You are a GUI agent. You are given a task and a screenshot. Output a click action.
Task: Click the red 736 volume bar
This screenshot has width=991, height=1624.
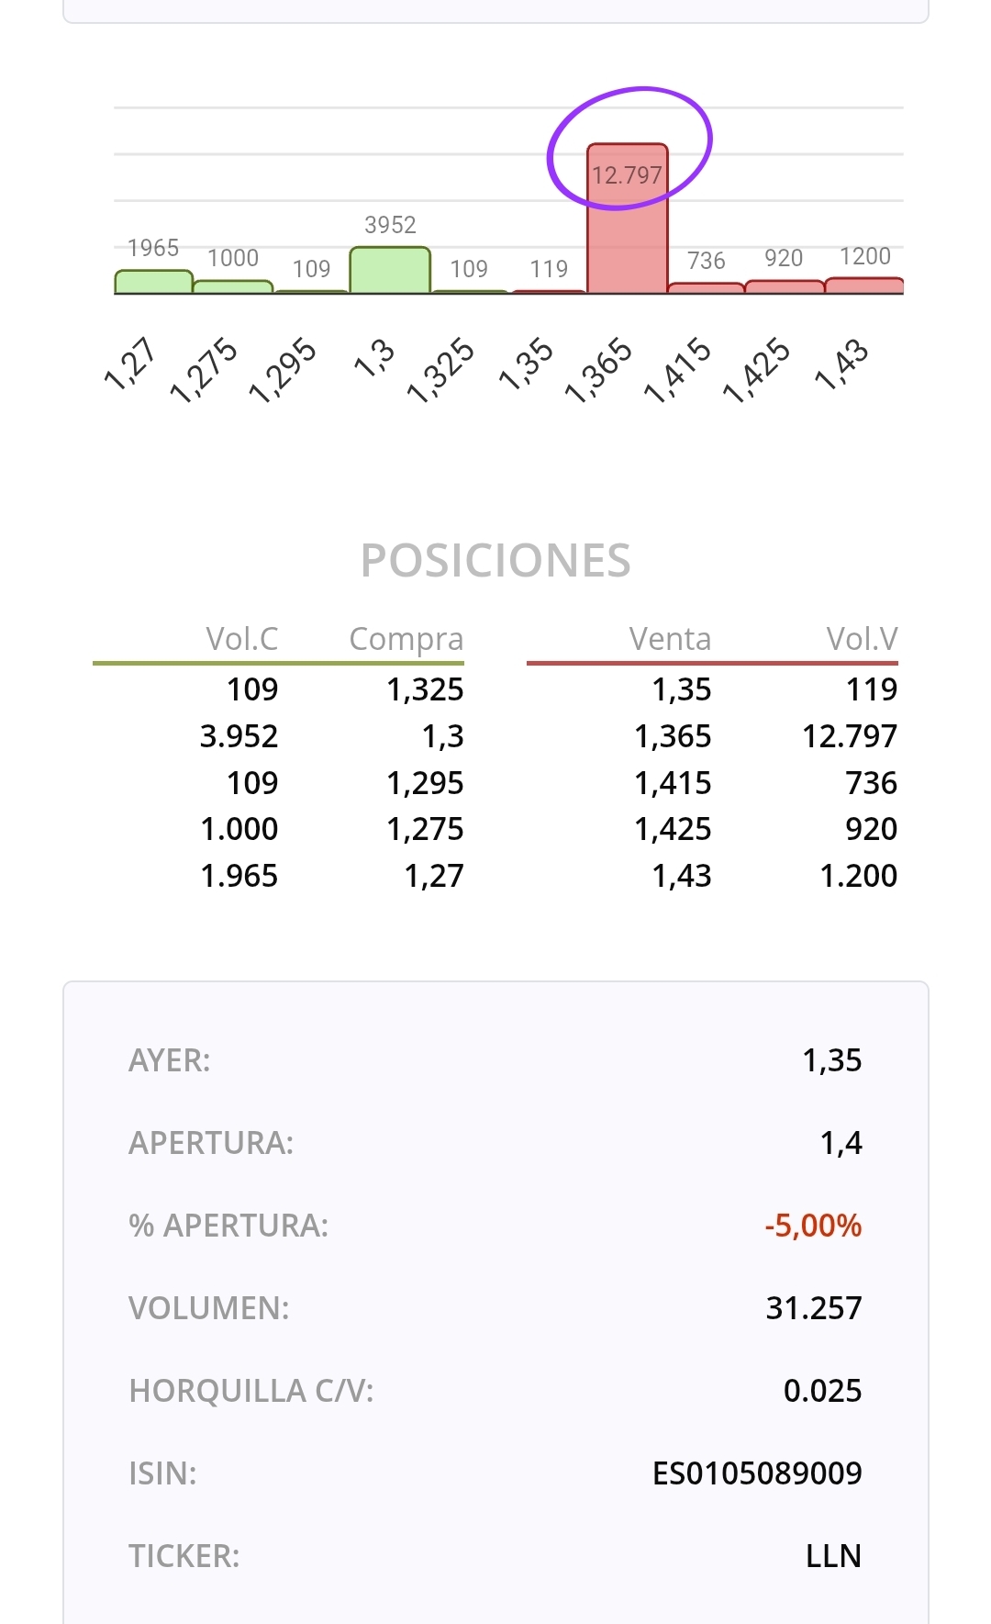point(706,288)
